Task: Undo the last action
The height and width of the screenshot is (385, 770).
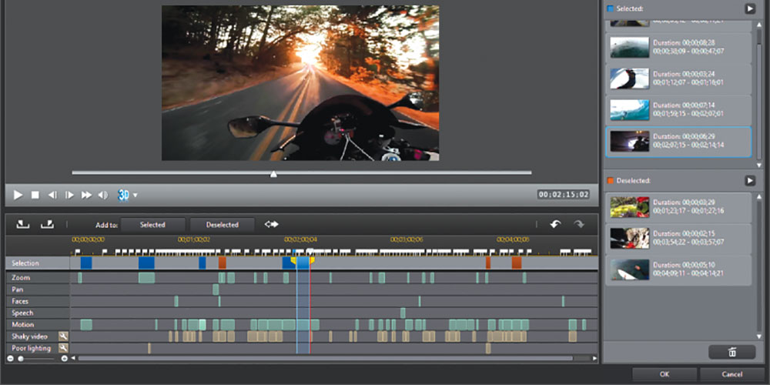Action: tap(555, 224)
